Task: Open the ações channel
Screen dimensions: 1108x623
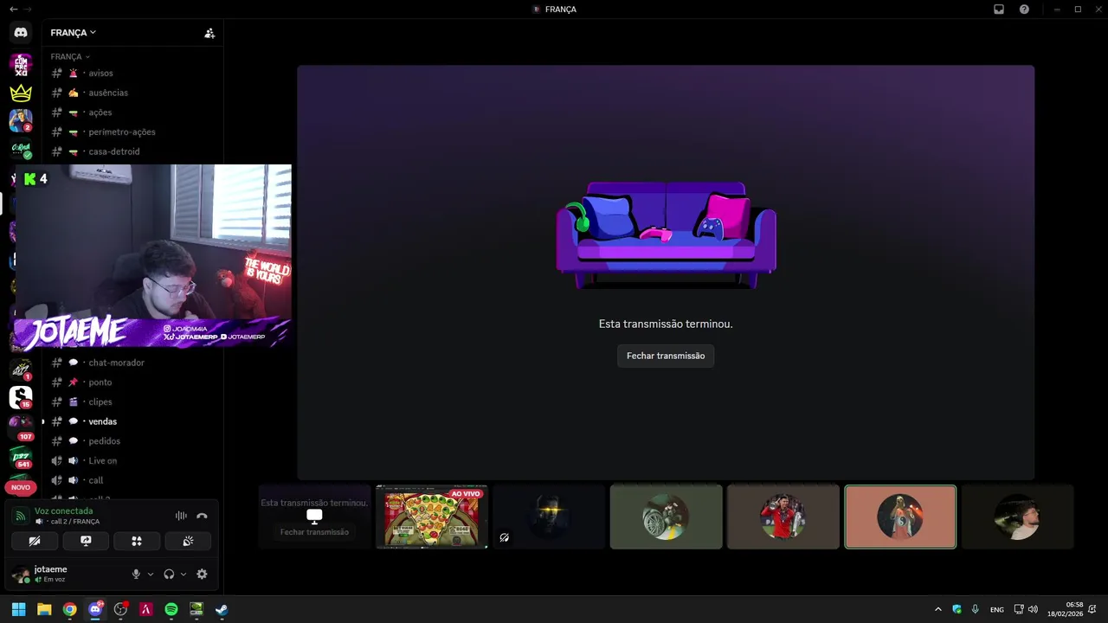Action: point(132,112)
